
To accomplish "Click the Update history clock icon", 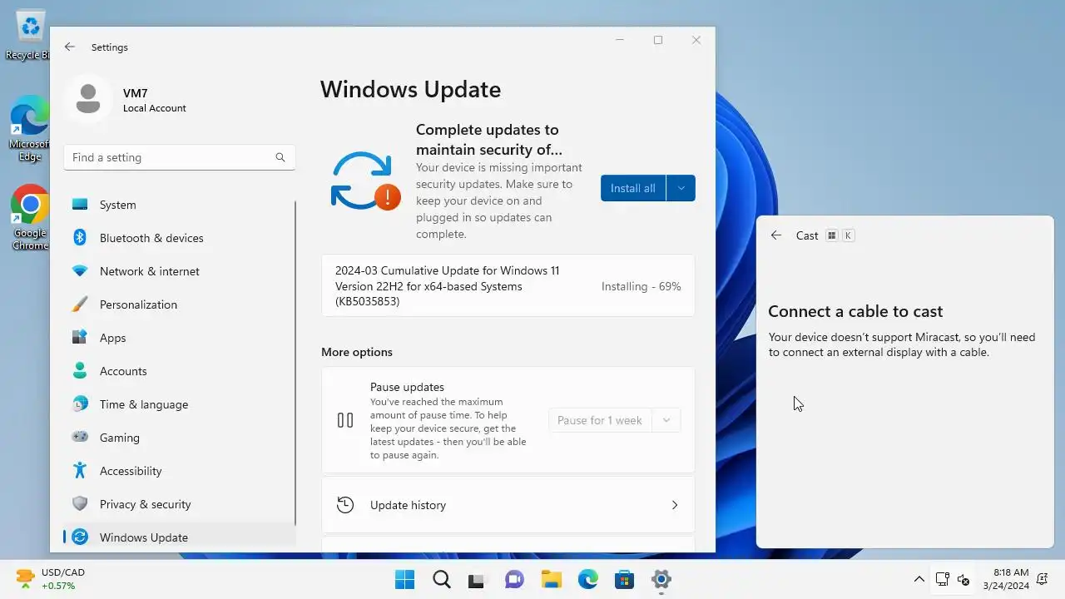I will [345, 505].
